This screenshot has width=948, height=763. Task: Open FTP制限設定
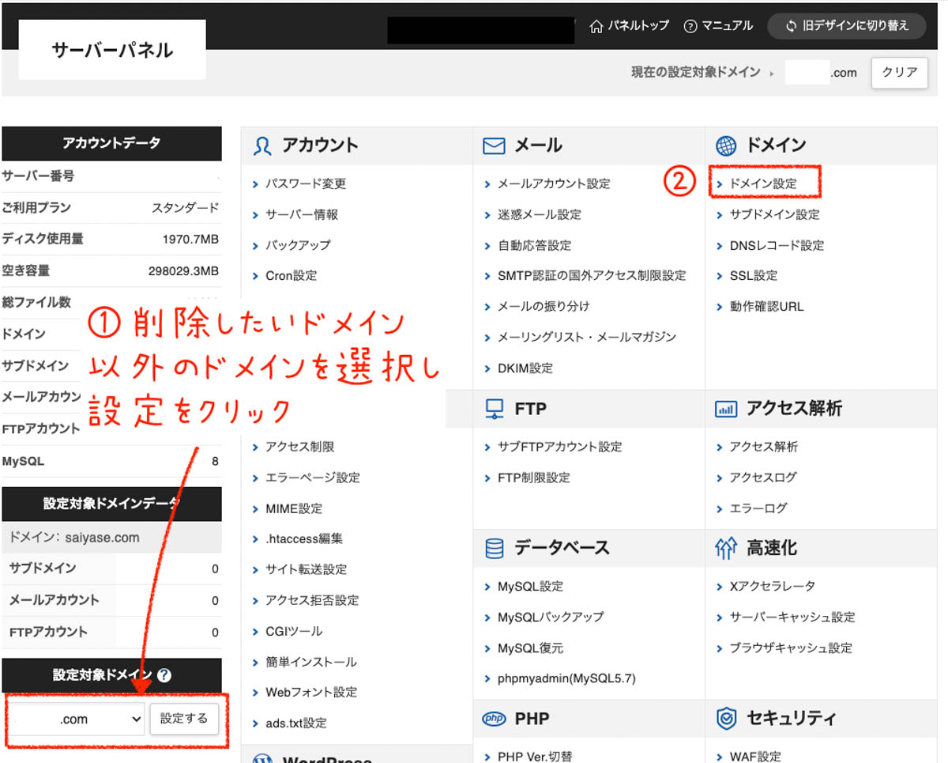tap(534, 478)
